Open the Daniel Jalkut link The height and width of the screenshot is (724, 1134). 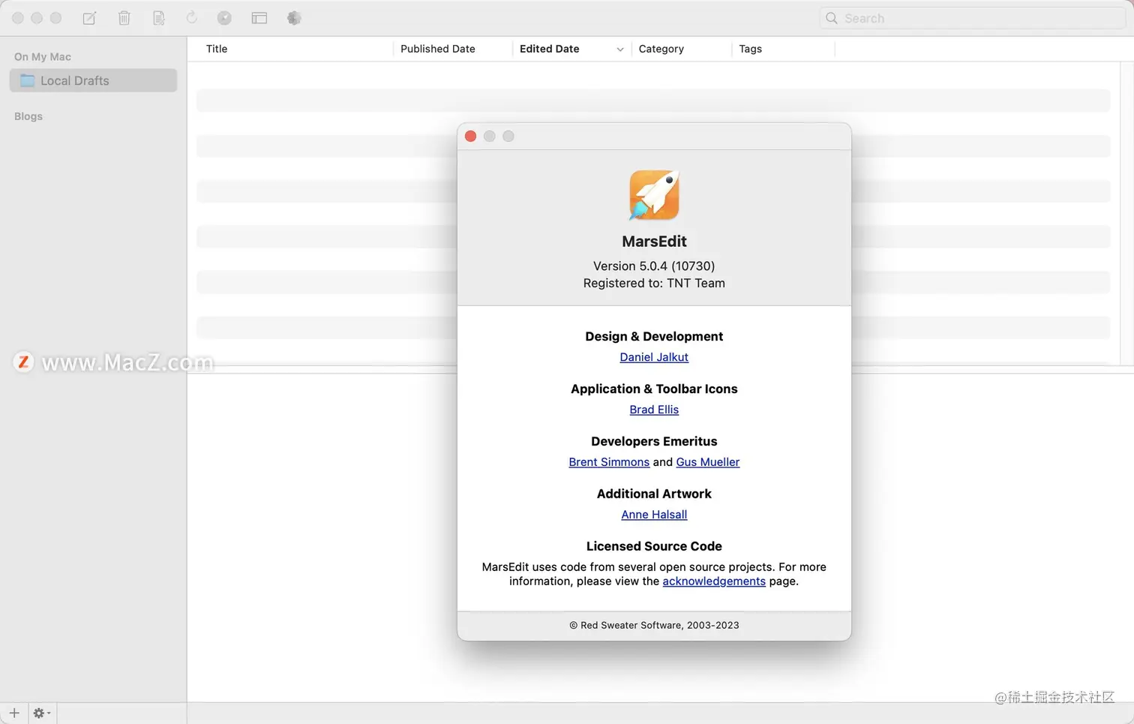point(654,357)
